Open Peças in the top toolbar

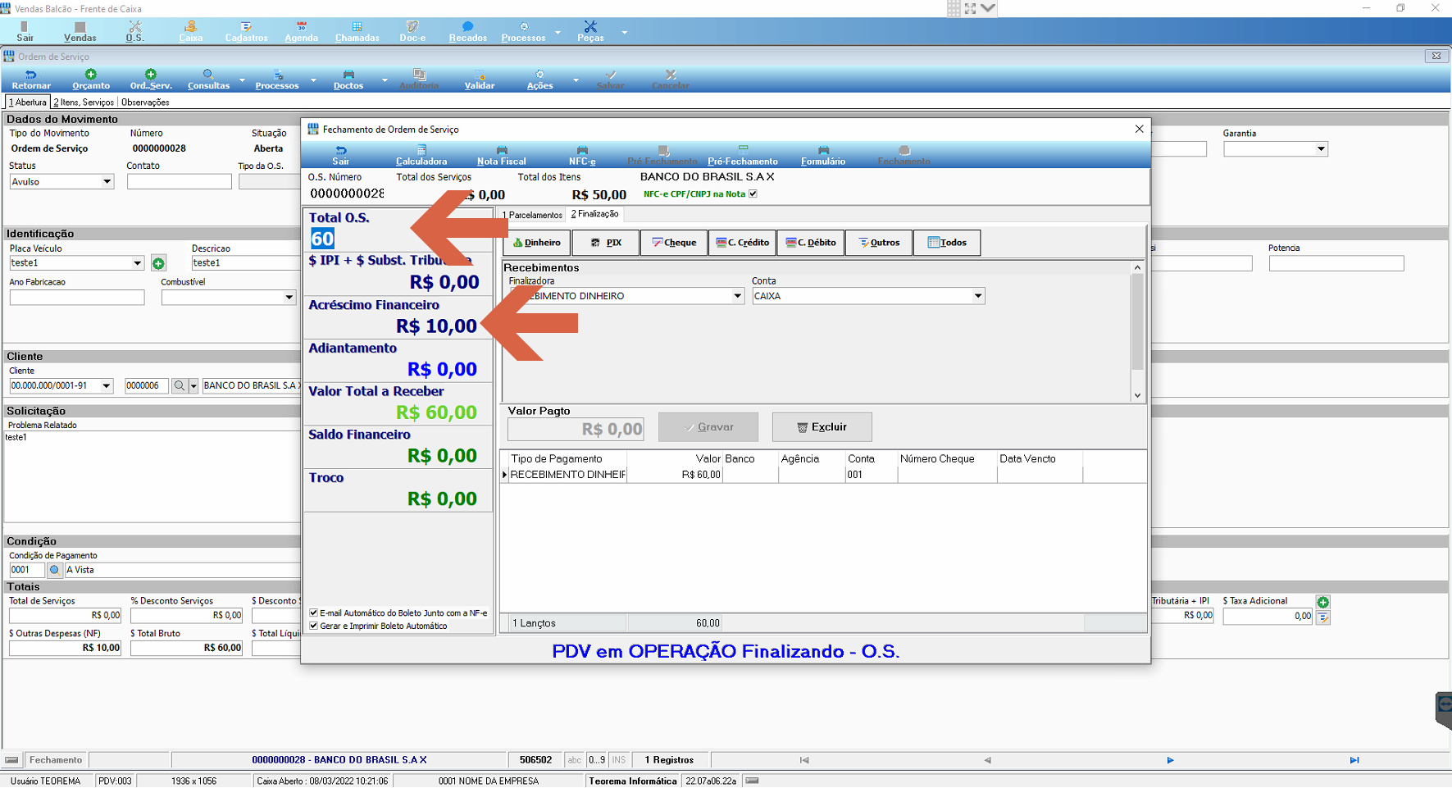(x=590, y=31)
